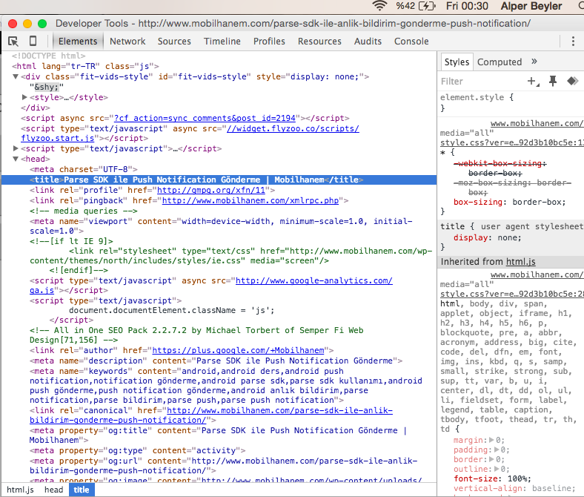Image resolution: width=584 pixels, height=497 pixels.
Task: Click the document.documentElement.className script text
Action: (x=171, y=310)
